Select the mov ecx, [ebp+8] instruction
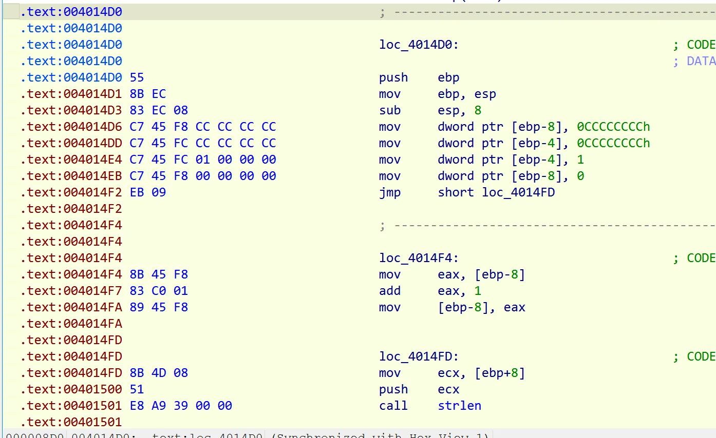Viewport: 716px width, 438px height. pos(452,373)
